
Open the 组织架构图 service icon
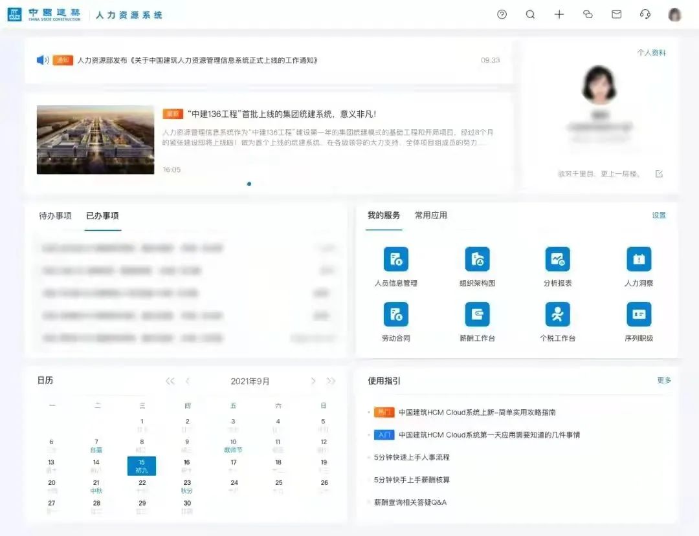pos(477,259)
